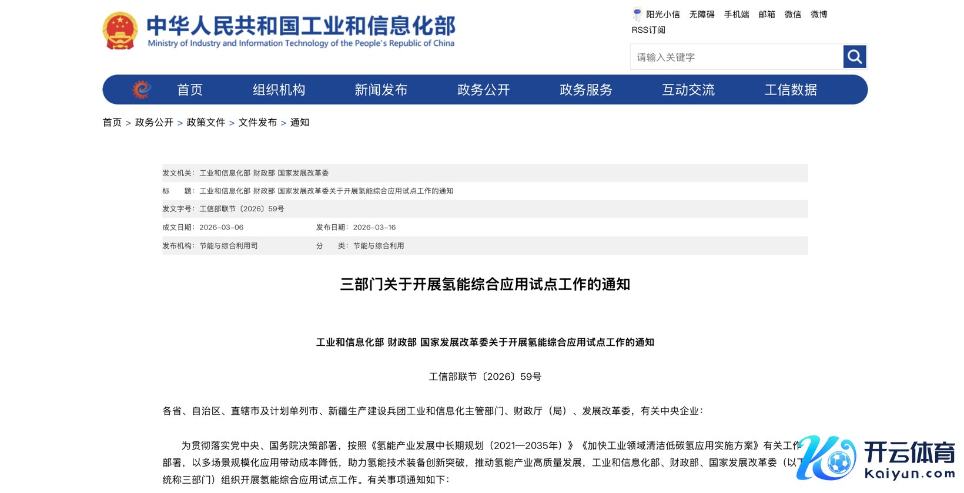Open the 首页 navigation menu item
This screenshot has width=964, height=493.
(x=190, y=90)
